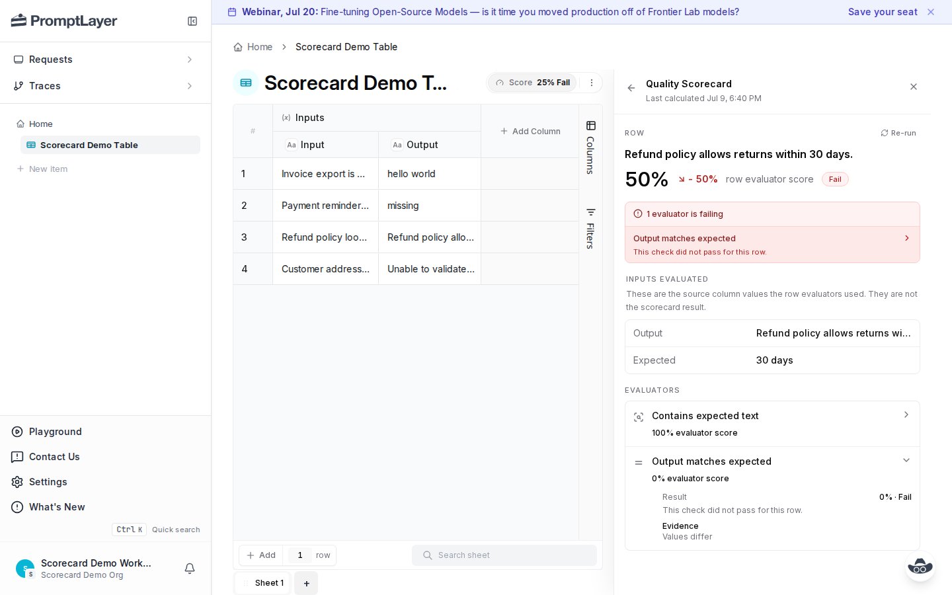
Task: Open Requests in the sidebar
Action: 106,59
